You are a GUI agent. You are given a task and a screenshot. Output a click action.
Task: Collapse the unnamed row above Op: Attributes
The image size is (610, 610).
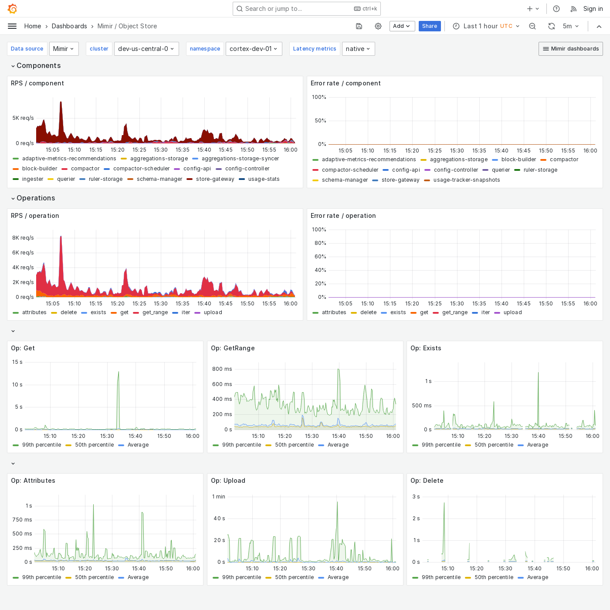[x=13, y=464]
